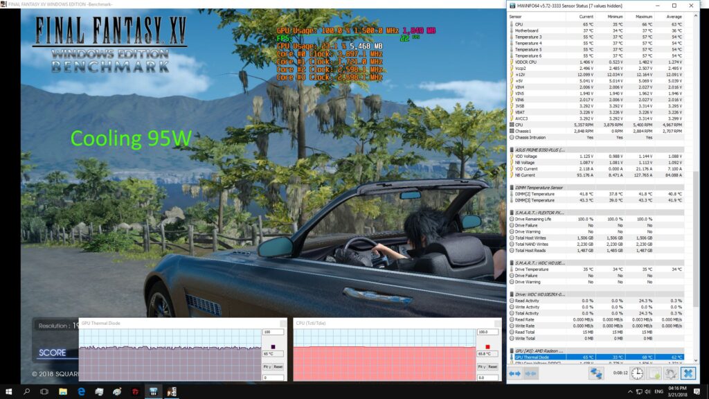
Task: Edit GPU graph minimum value field 0
Action: (x=273, y=378)
